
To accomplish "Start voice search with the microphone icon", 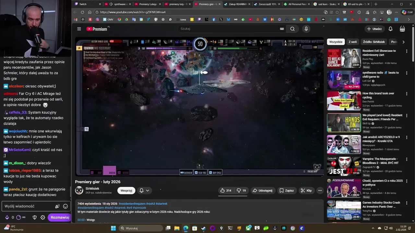I will point(306,29).
